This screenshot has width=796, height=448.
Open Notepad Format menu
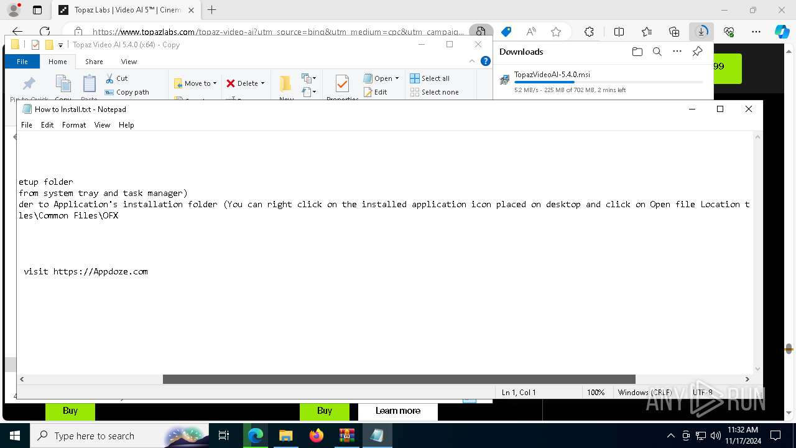74,125
